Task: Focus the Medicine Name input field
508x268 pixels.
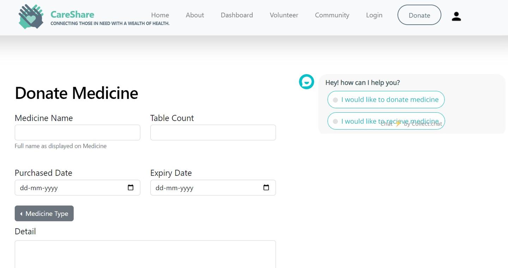Action: pyautogui.click(x=77, y=132)
